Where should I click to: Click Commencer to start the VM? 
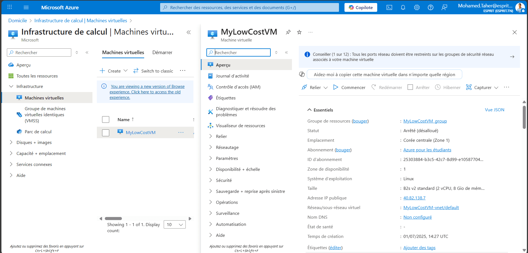click(349, 87)
